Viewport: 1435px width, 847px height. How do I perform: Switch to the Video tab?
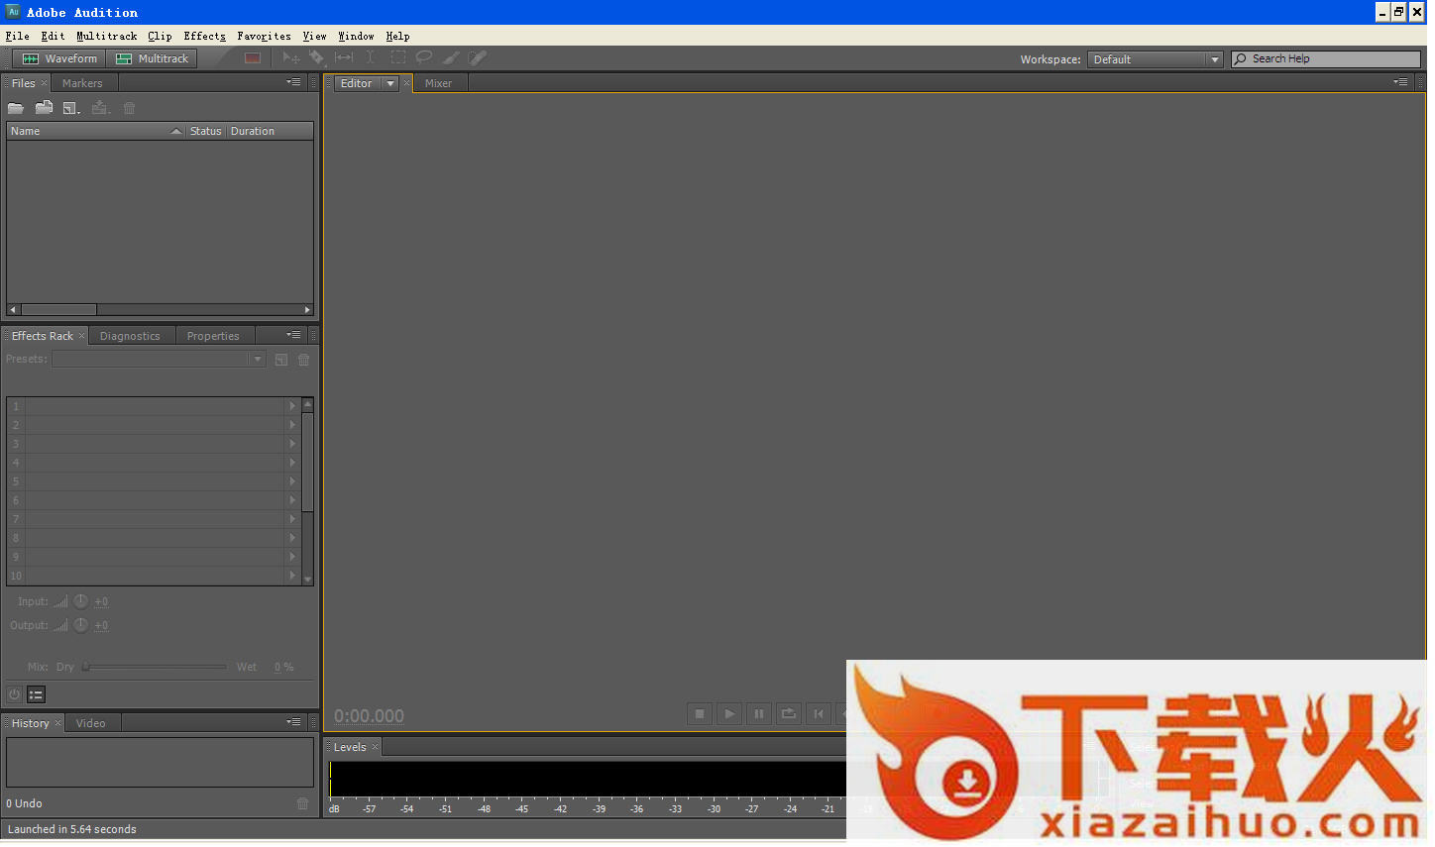[x=91, y=723]
